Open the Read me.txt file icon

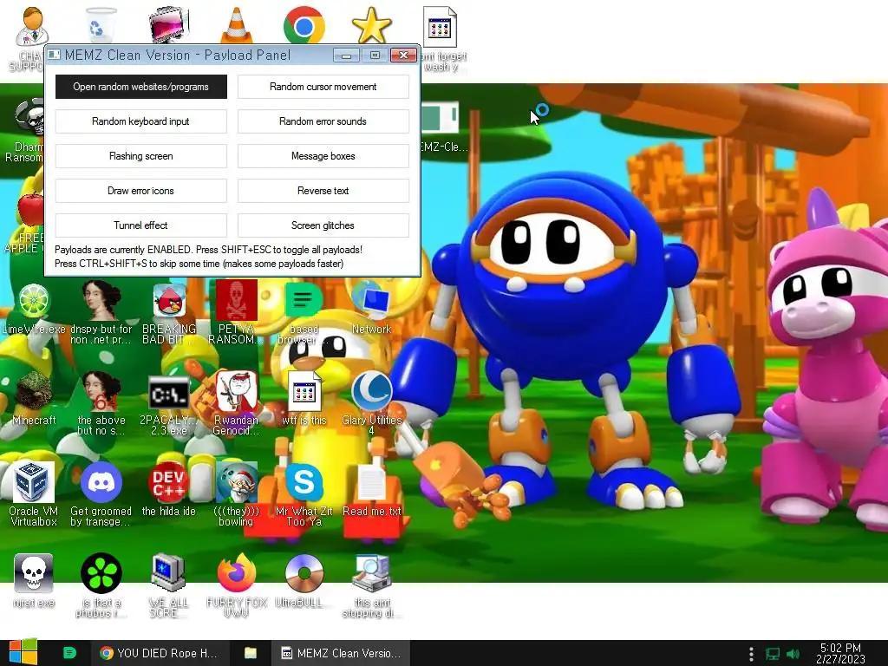371,490
